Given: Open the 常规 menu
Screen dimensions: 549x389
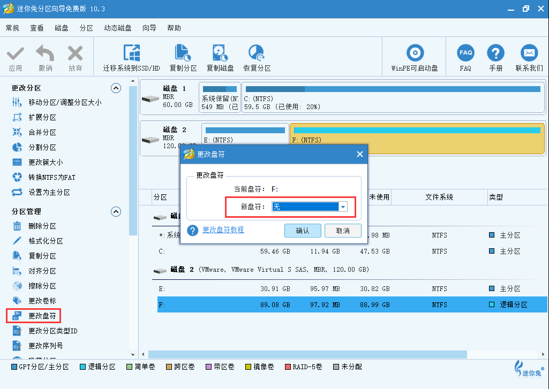Looking at the screenshot, I should [x=12, y=28].
